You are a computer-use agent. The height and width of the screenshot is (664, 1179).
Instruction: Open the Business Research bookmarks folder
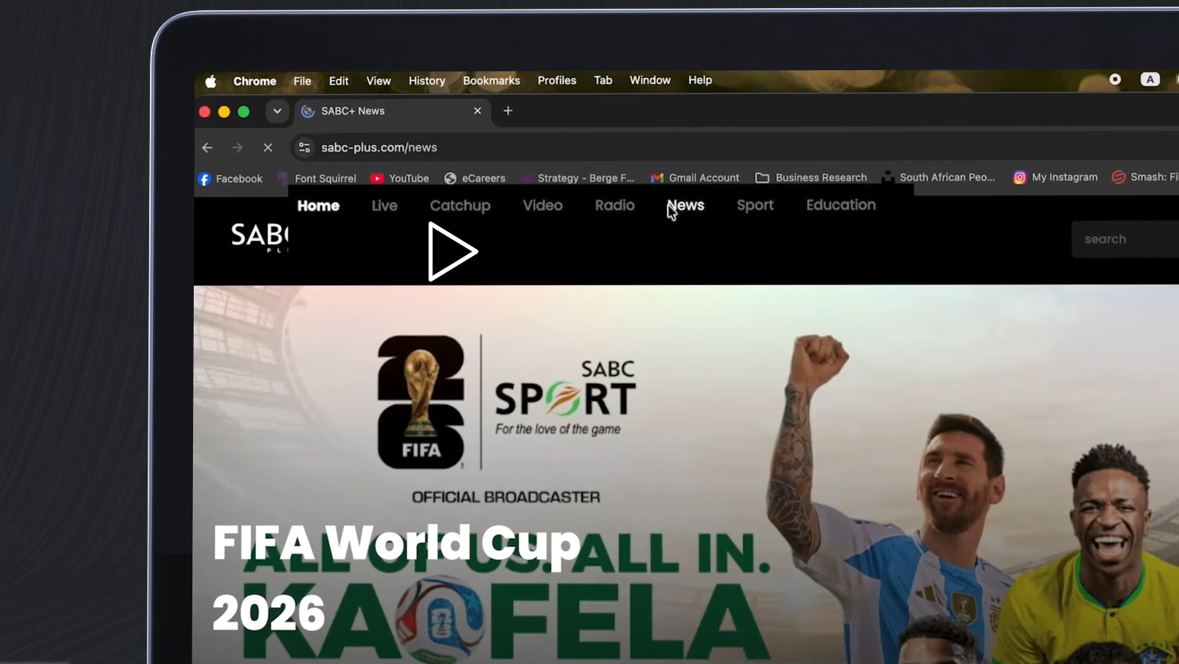tap(811, 178)
